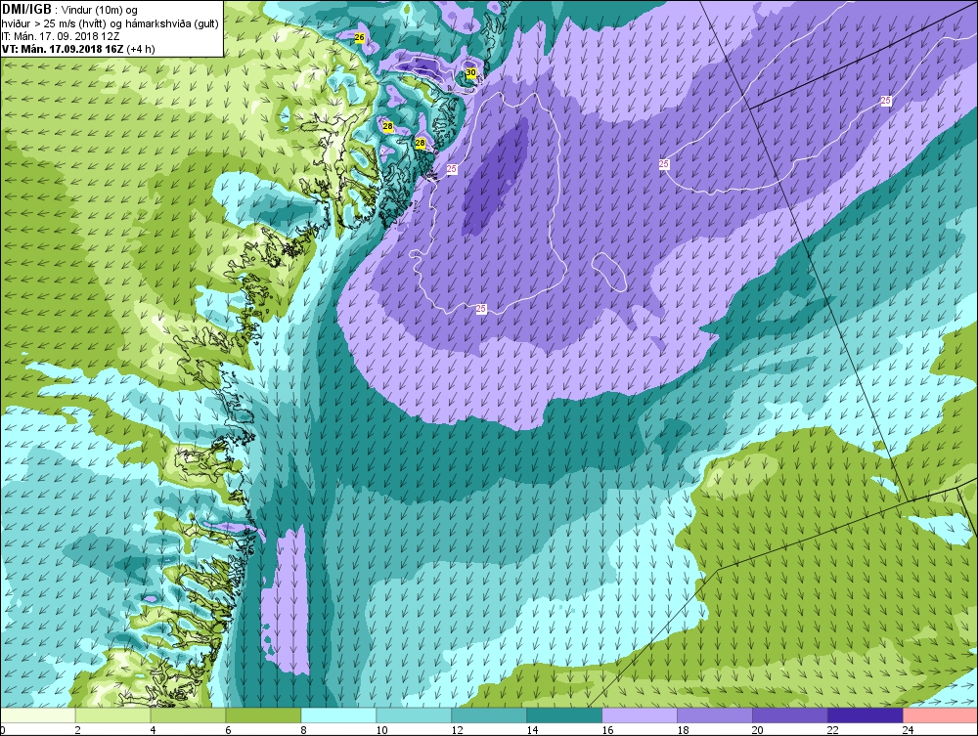Pick the 14–16 m/s dark teal legend swatch
This screenshot has width=978, height=736.
564,714
